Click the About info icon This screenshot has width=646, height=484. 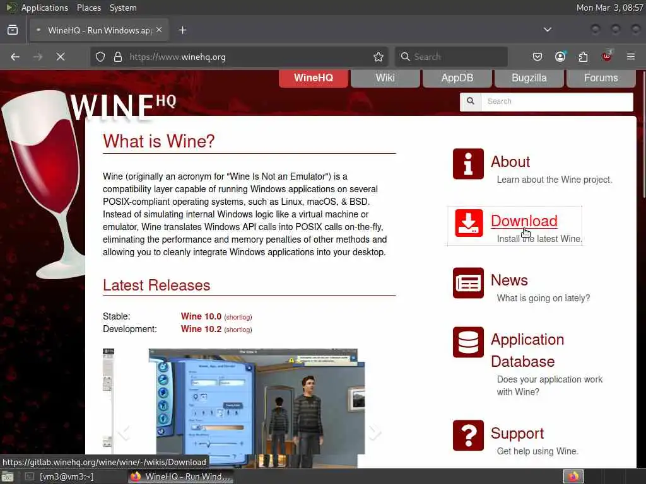pyautogui.click(x=468, y=164)
